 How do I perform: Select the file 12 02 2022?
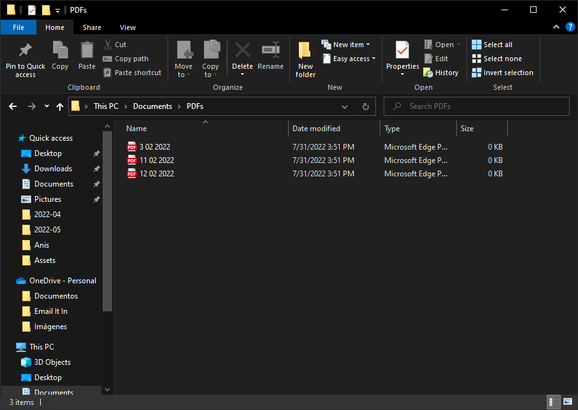(157, 174)
